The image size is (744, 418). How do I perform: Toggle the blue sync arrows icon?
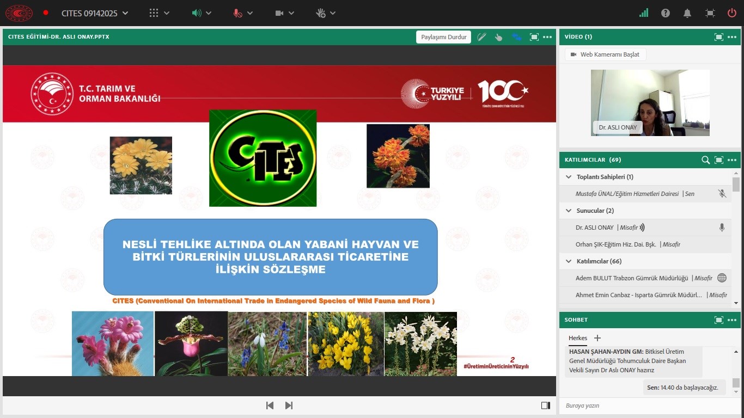coord(516,37)
